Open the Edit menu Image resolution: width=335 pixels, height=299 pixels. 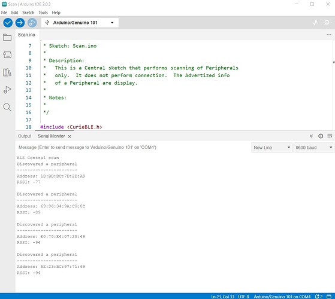[x=14, y=13]
